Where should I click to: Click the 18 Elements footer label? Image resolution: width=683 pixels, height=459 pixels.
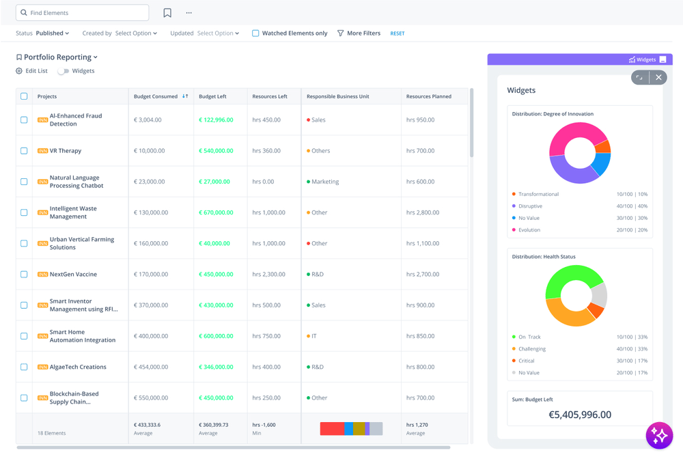coord(51,433)
